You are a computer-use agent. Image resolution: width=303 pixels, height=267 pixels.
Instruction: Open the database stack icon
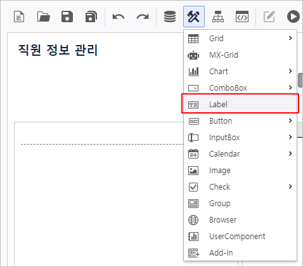click(x=170, y=16)
